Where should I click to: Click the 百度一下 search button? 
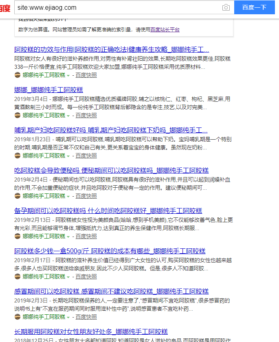point(254,7)
